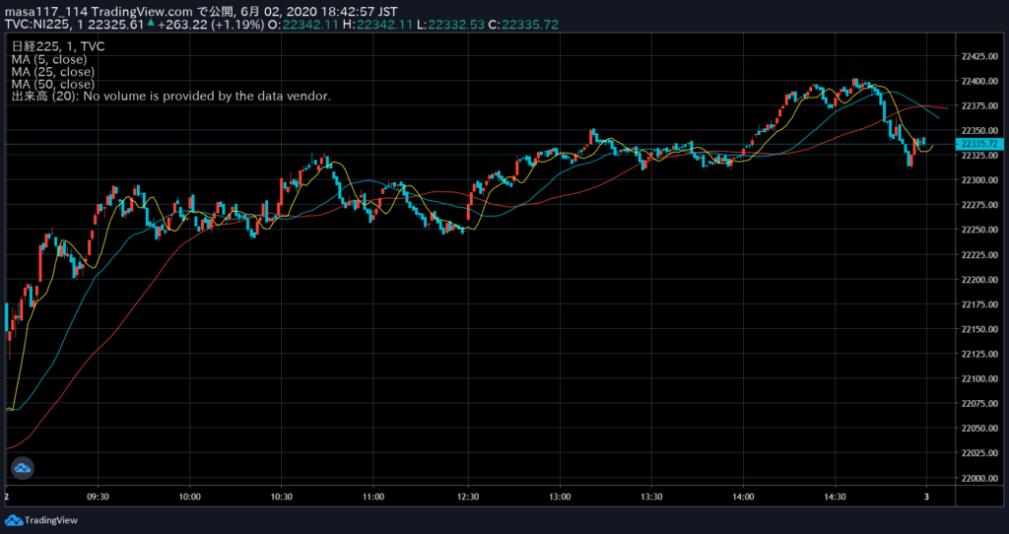Click the O:22342.11 open value
The image size is (1009, 534).
[303, 25]
